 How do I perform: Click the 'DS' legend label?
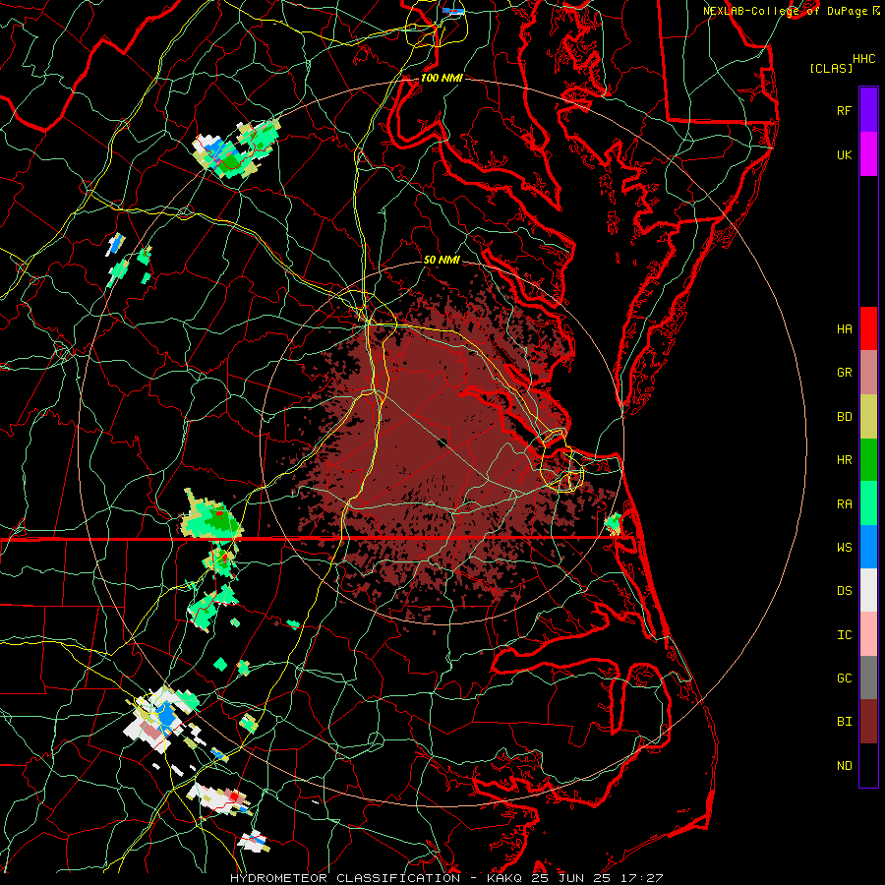pyautogui.click(x=844, y=591)
